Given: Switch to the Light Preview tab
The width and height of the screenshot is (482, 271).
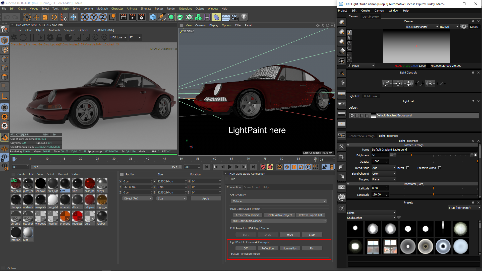Looking at the screenshot, I should (x=370, y=17).
